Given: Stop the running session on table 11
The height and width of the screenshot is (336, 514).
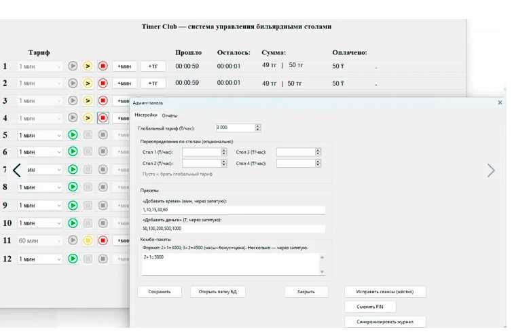Looking at the screenshot, I should pyautogui.click(x=103, y=240).
